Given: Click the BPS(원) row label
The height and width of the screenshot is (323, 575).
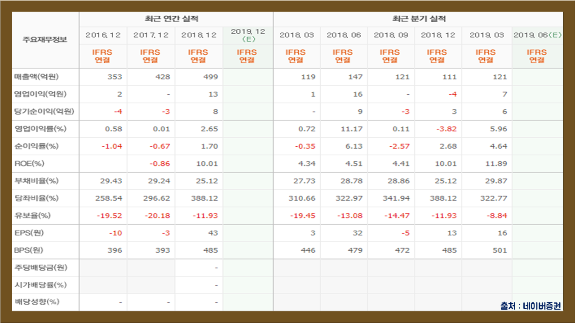Looking at the screenshot, I should pyautogui.click(x=29, y=250).
